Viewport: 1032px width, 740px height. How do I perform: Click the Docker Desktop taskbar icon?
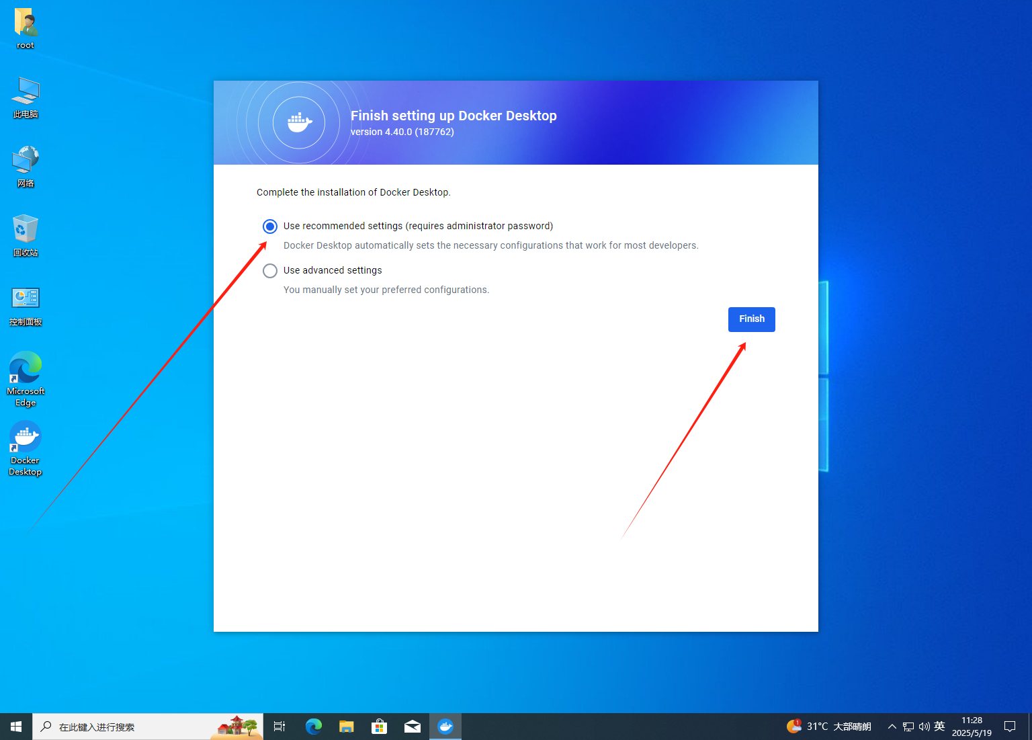coord(445,727)
